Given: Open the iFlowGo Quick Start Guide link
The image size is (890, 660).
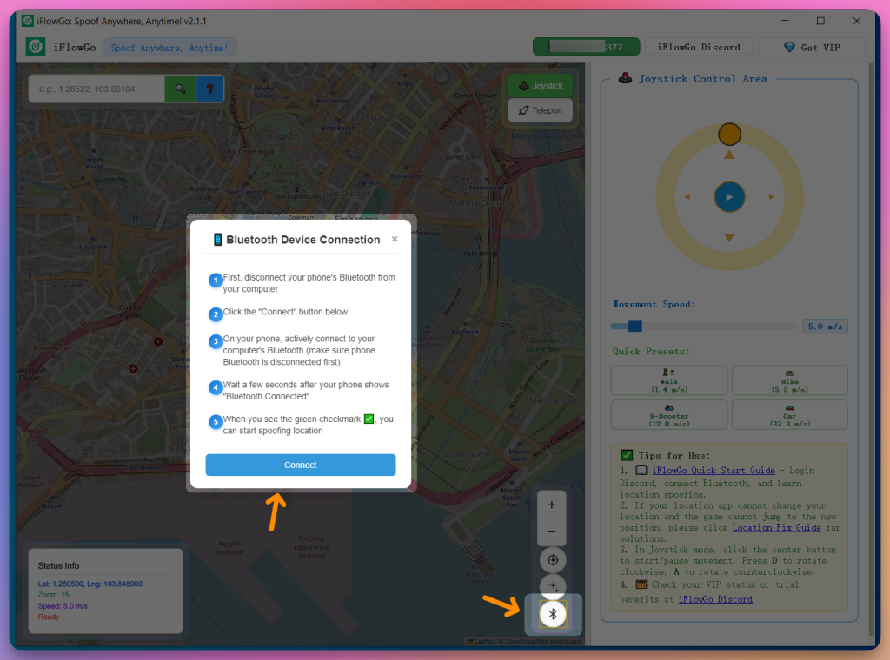Looking at the screenshot, I should coord(713,471).
